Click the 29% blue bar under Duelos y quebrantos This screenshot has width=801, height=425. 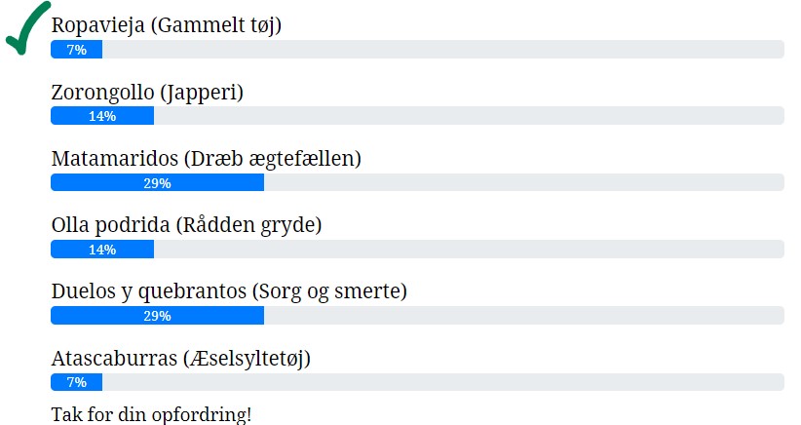pos(157,315)
